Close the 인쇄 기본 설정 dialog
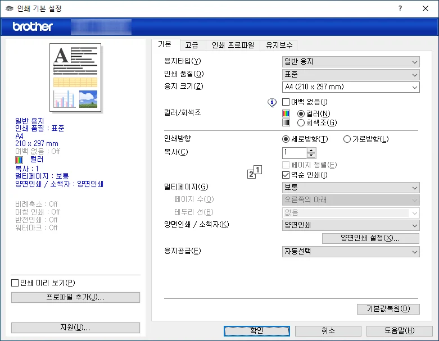439x341 pixels. click(x=426, y=8)
